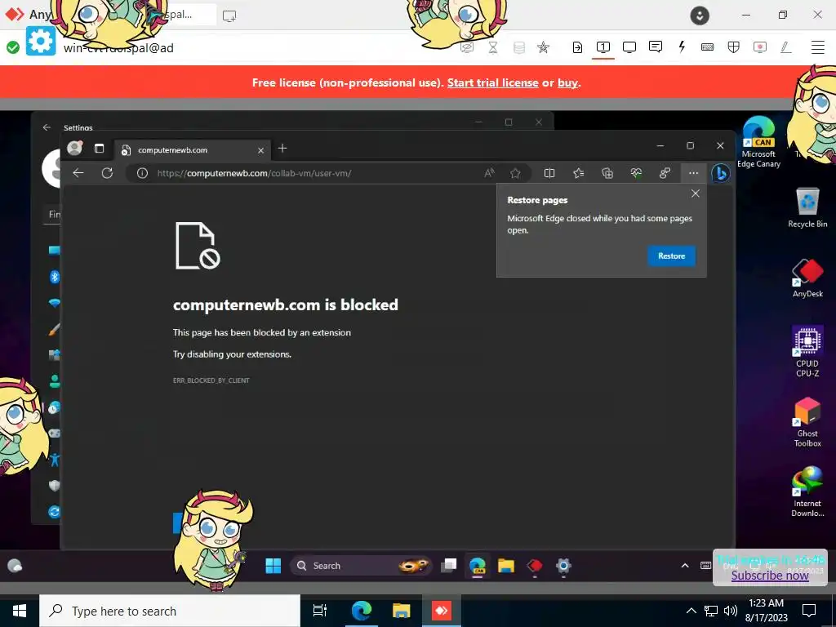This screenshot has height=627, width=836.
Task: Open Edge tab actions menu icon
Action: click(99, 149)
